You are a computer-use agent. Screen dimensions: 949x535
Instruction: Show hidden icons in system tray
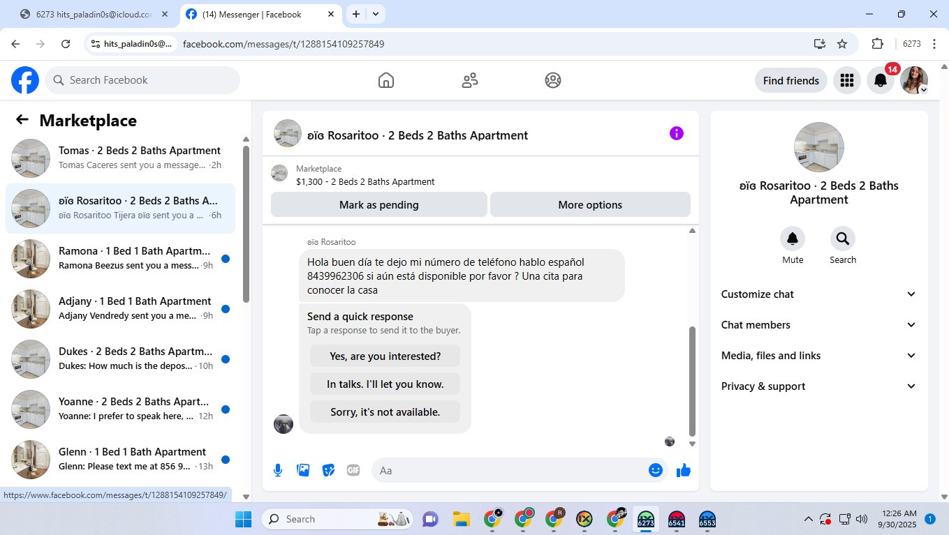coord(809,519)
